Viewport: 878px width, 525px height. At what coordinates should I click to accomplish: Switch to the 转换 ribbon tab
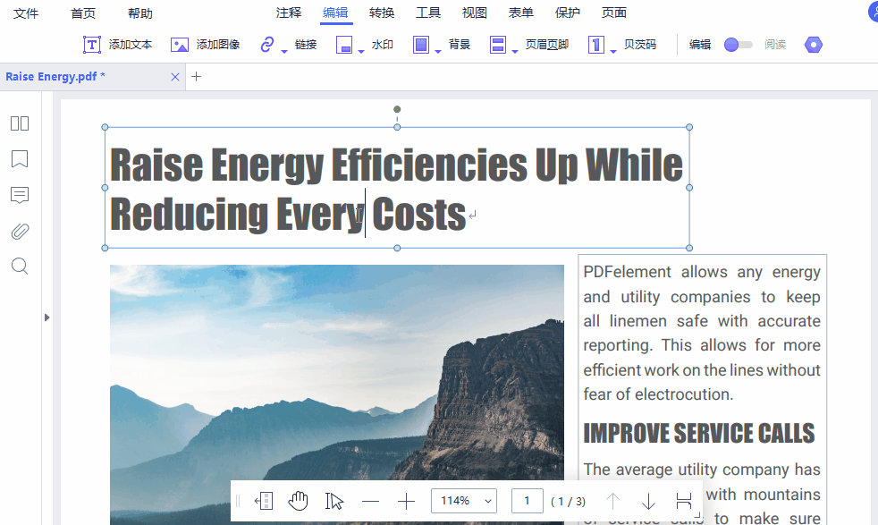pyautogui.click(x=381, y=13)
